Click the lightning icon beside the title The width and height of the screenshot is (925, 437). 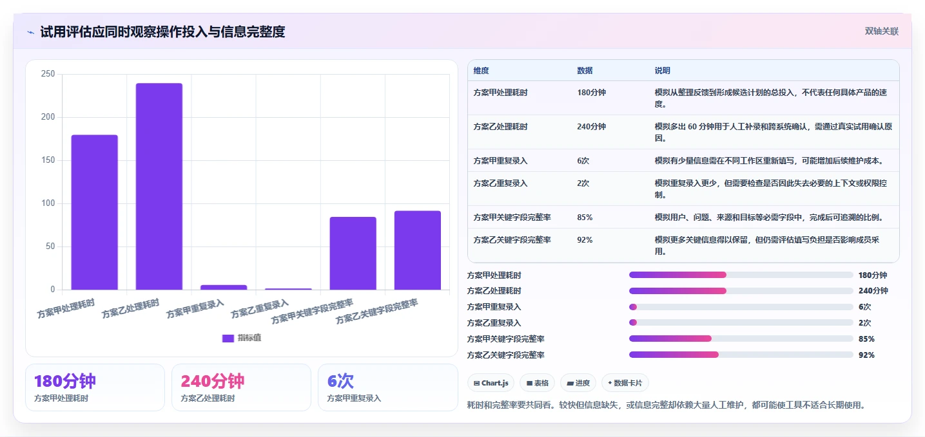pyautogui.click(x=30, y=32)
